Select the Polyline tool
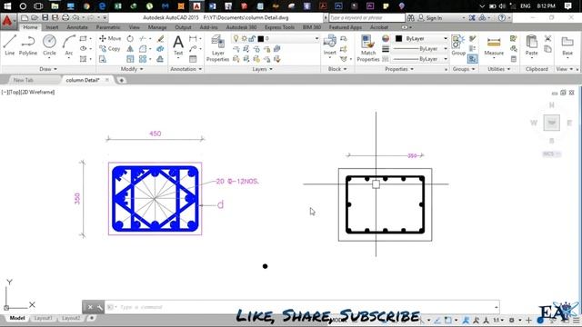582x327 pixels. tap(28, 45)
